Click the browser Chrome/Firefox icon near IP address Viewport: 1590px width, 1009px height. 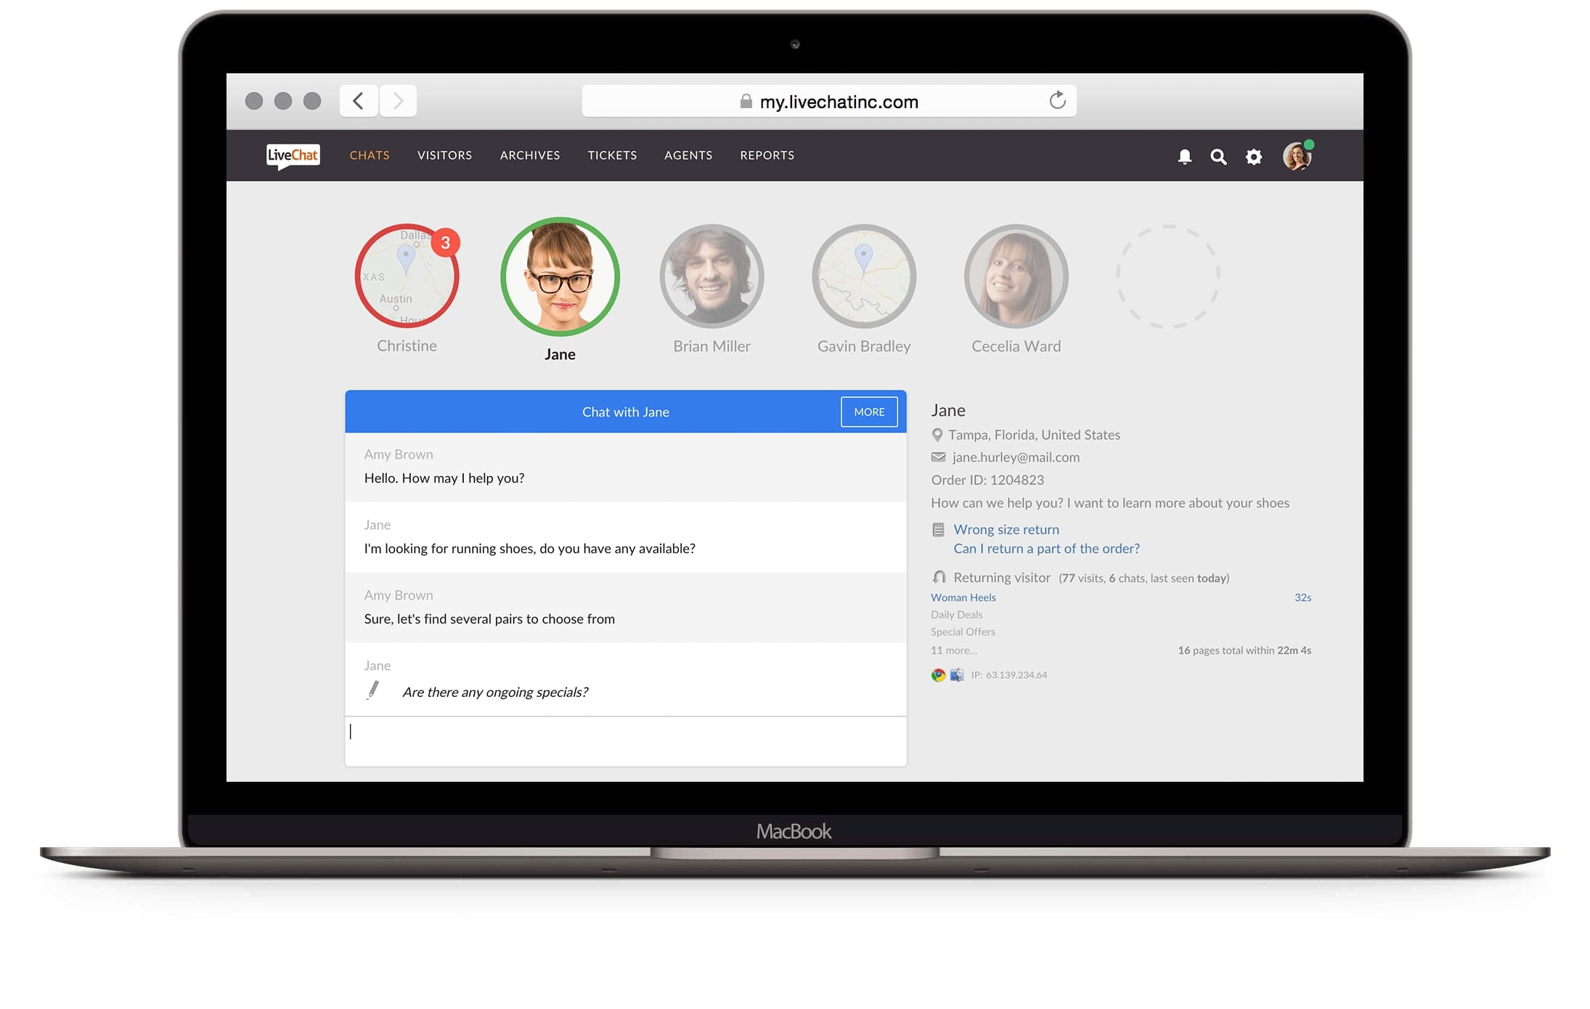coord(937,674)
